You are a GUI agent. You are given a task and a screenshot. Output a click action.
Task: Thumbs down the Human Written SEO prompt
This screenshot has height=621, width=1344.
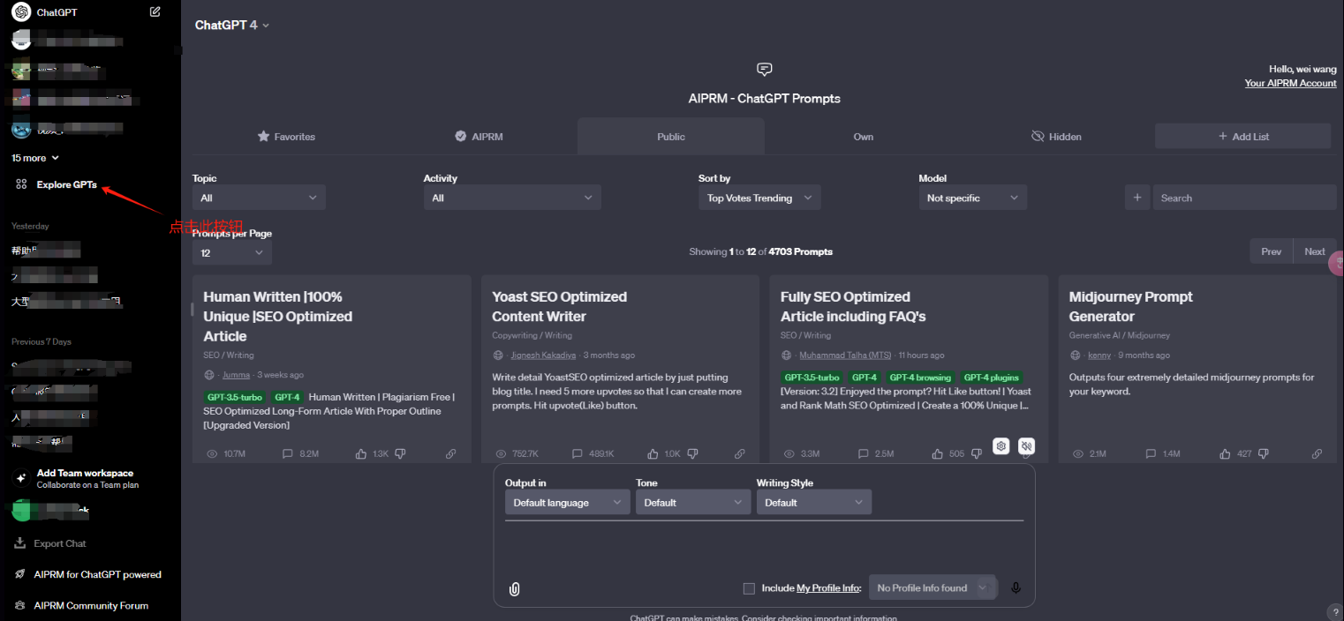tap(400, 453)
